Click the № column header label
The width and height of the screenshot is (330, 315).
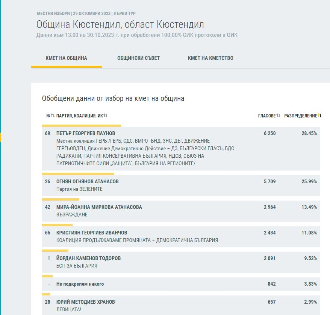[48, 116]
